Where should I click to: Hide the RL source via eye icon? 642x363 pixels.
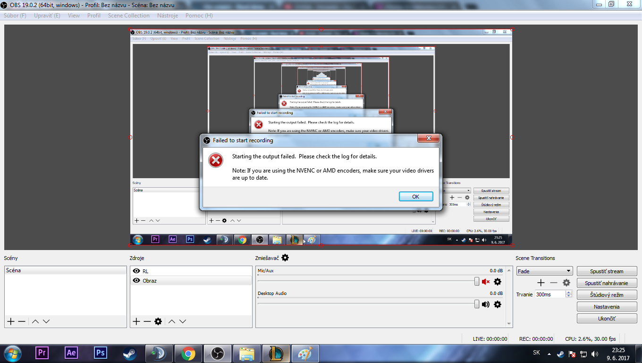136,271
